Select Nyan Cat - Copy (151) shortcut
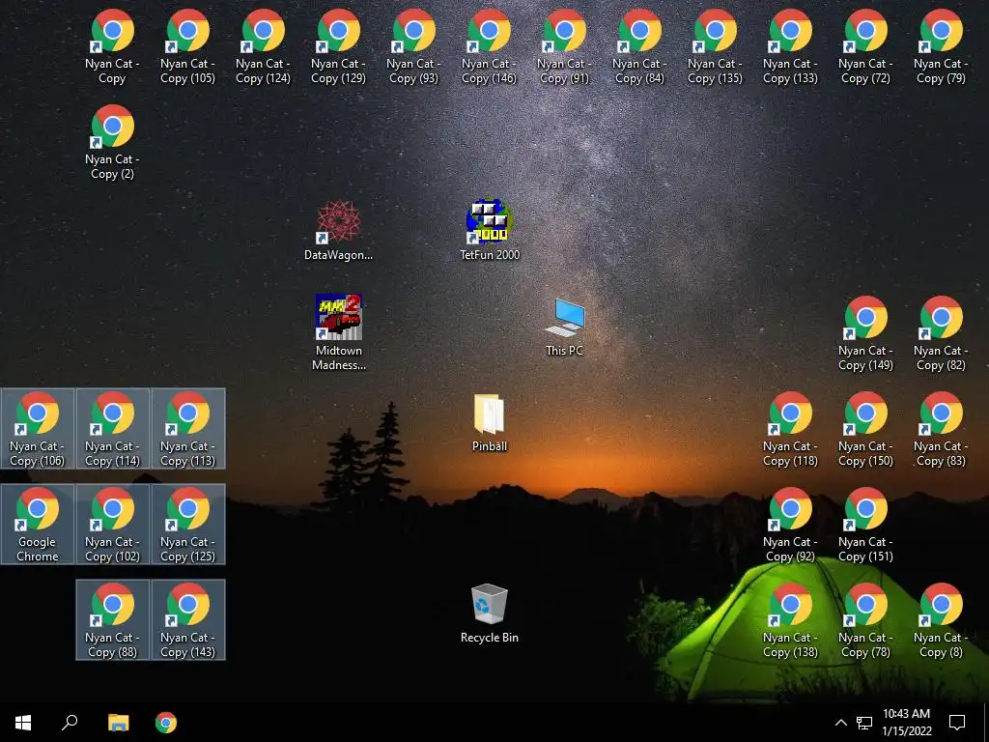This screenshot has width=989, height=742. click(866, 525)
